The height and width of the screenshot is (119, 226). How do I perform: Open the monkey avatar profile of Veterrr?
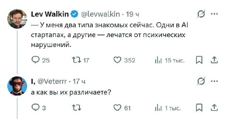pyautogui.click(x=17, y=86)
